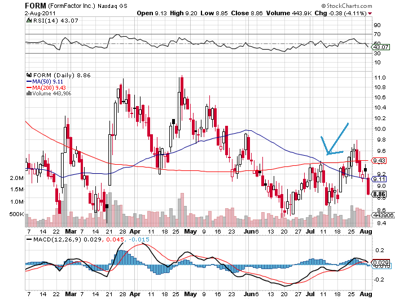Click the candlestick icon beside FORM (Daily)
Screen dimensions: 395x299
pos(29,75)
